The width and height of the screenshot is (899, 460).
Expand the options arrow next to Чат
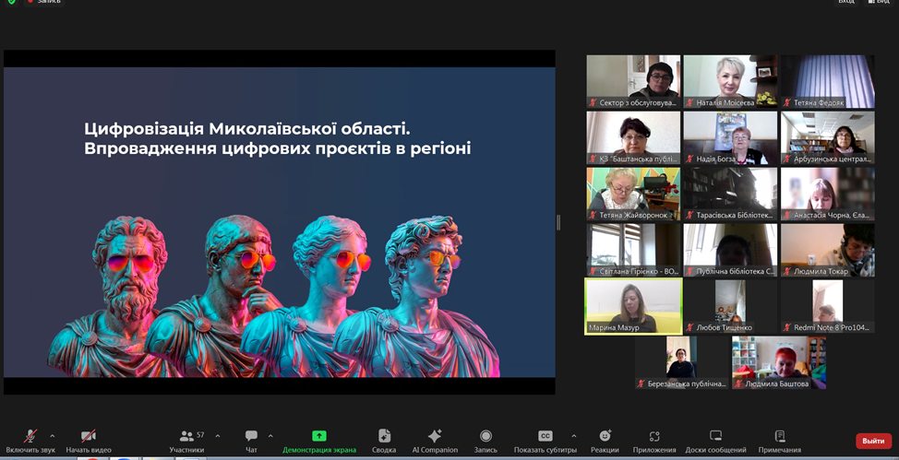[270, 436]
